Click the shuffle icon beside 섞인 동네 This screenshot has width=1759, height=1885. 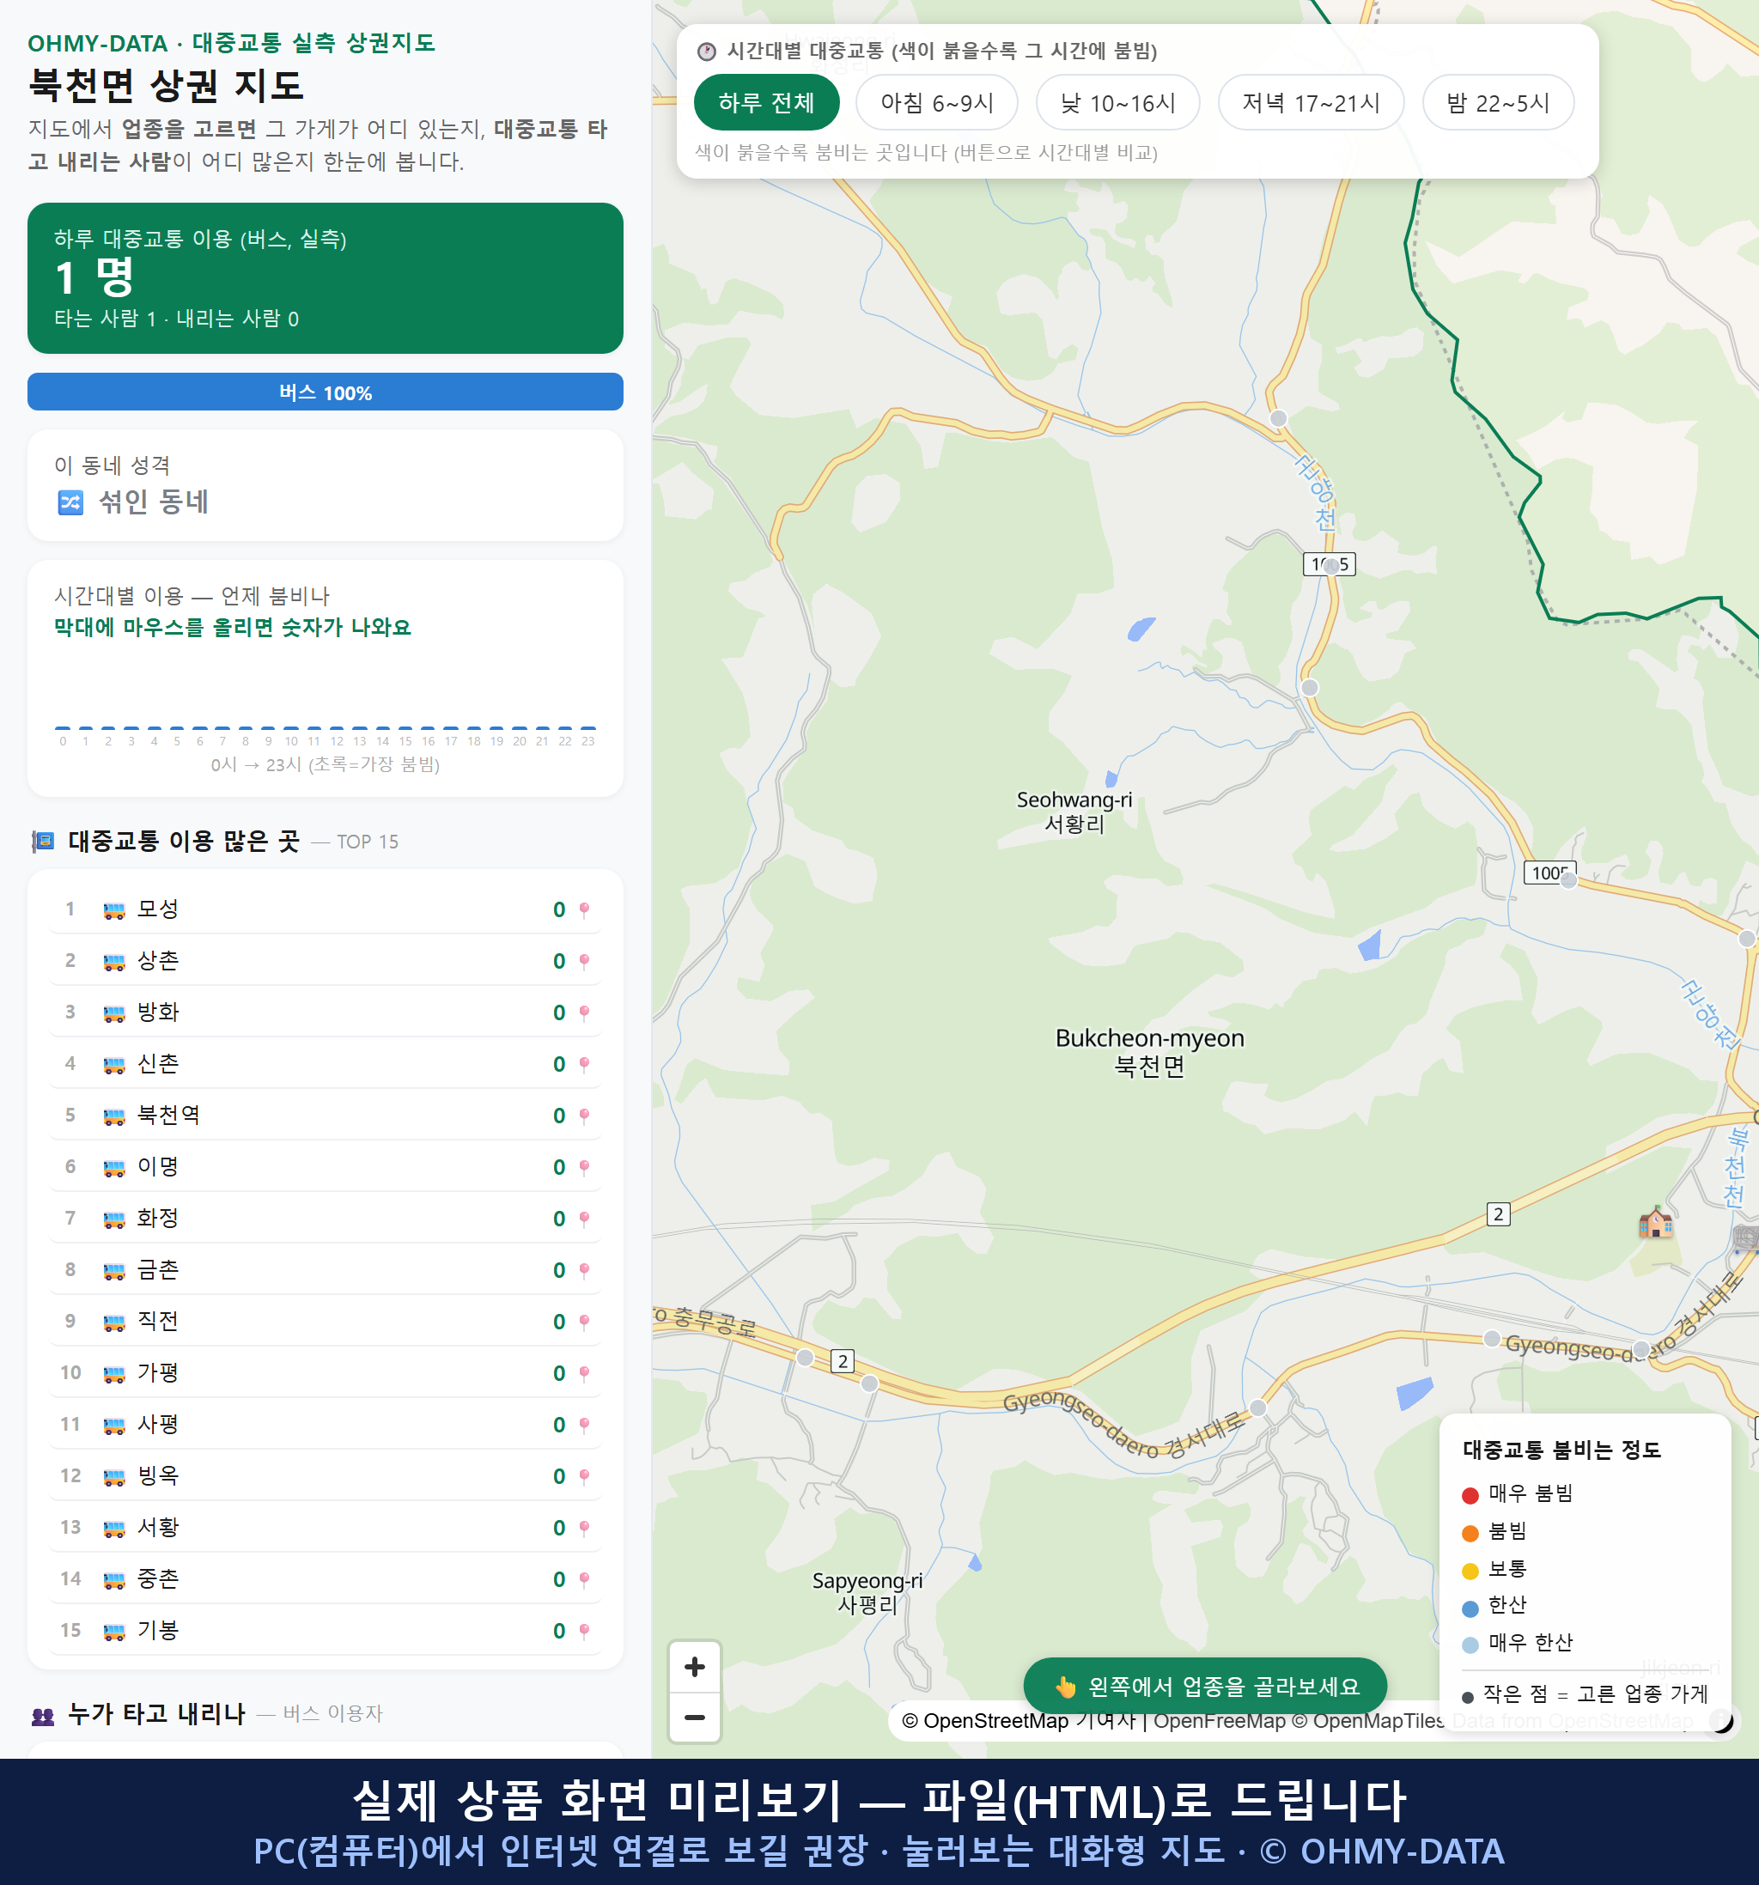(71, 502)
